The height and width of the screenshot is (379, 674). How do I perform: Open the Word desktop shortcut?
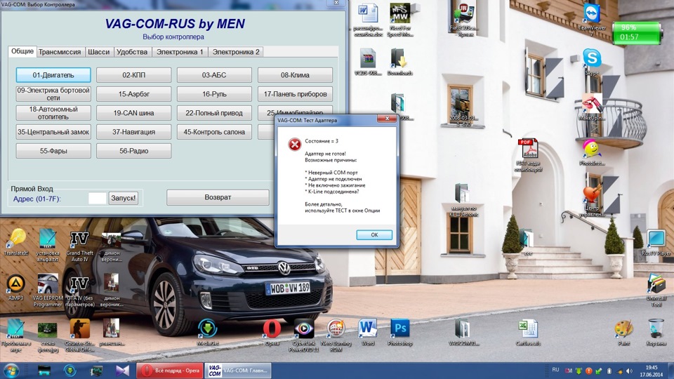(367, 333)
